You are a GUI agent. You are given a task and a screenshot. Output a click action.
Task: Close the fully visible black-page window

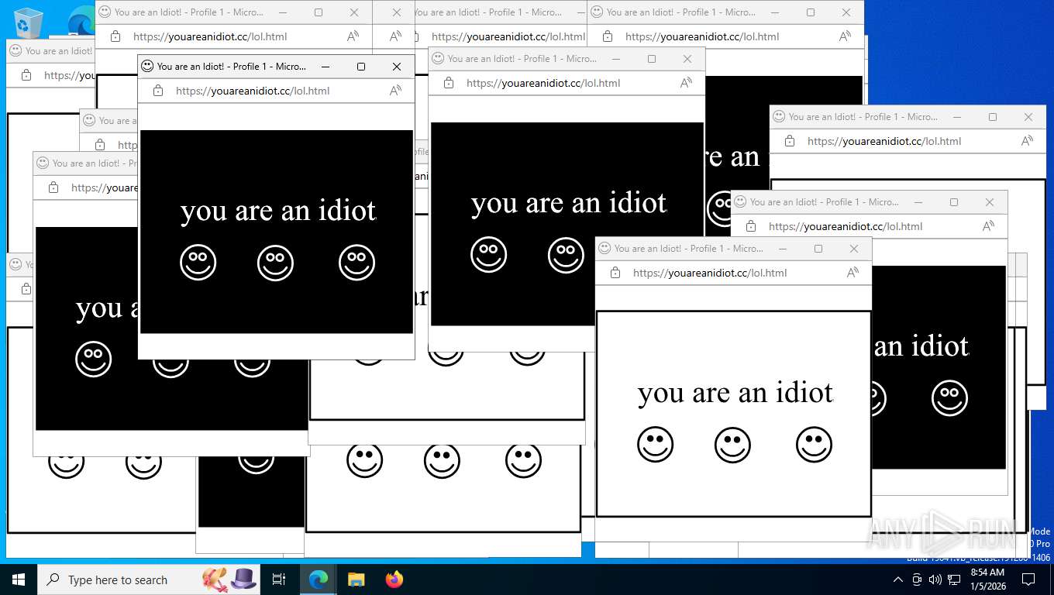coord(396,67)
